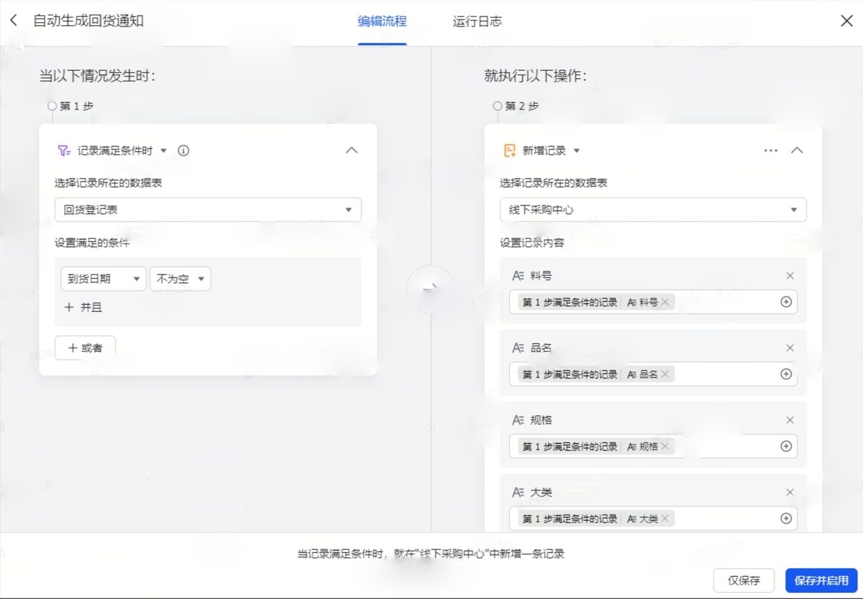Click the info icon beside 记录满足条件时

coord(183,150)
